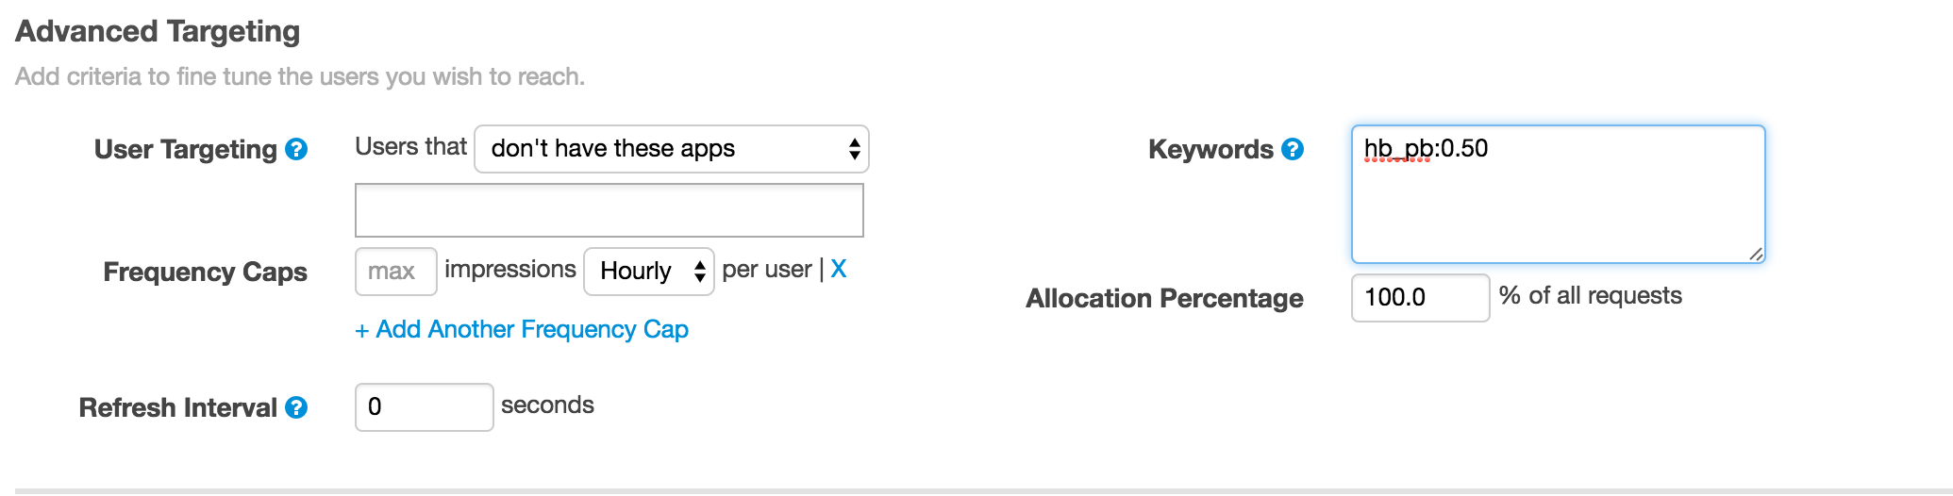The height and width of the screenshot is (496, 1953).
Task: Click the Allocation Percentage label
Action: coord(1164,298)
